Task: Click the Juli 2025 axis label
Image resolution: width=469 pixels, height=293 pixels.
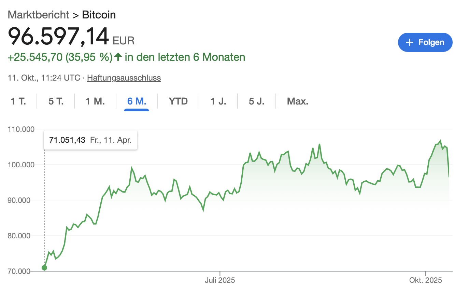Action: [220, 280]
